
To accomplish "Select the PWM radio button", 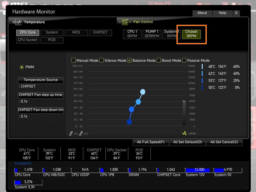I will 22,67.
